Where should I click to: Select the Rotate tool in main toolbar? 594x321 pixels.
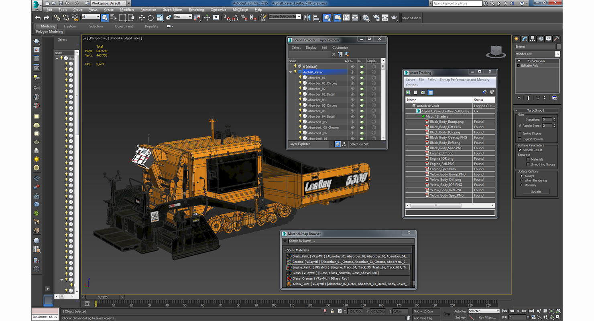tap(151, 18)
